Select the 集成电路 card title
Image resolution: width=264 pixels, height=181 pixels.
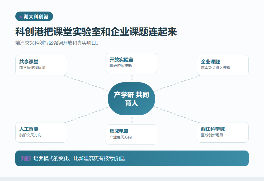click(x=119, y=131)
